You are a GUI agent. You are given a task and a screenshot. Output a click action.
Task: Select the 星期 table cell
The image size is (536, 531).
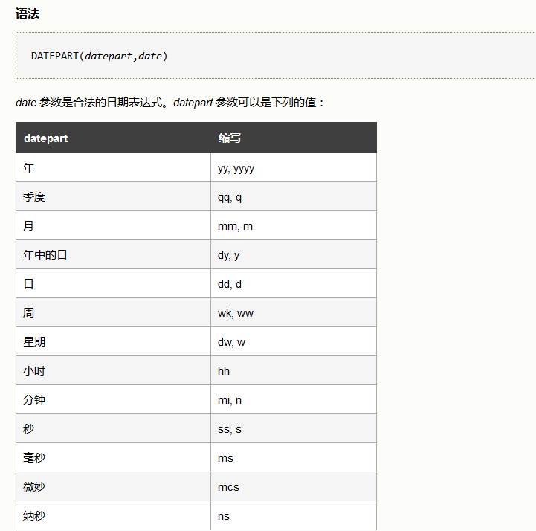pos(113,341)
